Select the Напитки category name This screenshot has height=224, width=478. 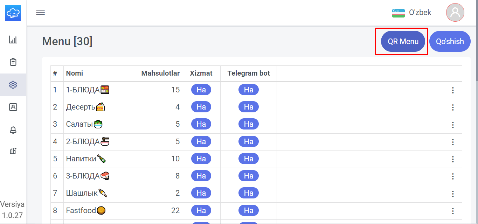click(86, 159)
